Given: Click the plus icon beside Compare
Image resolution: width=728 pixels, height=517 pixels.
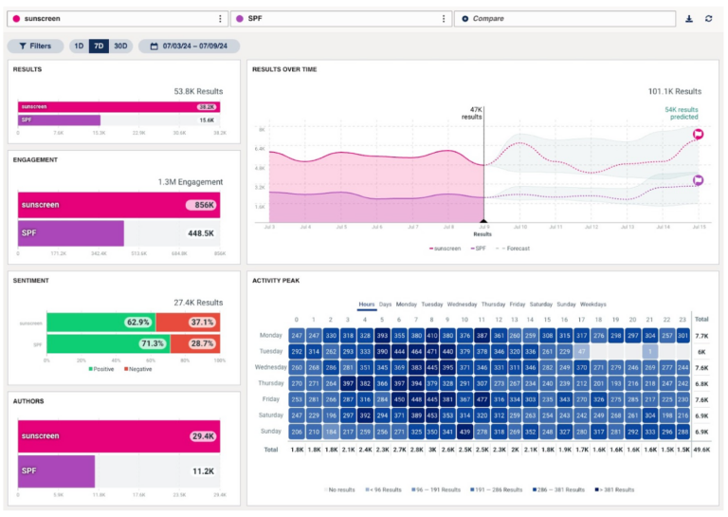Looking at the screenshot, I should pos(464,19).
